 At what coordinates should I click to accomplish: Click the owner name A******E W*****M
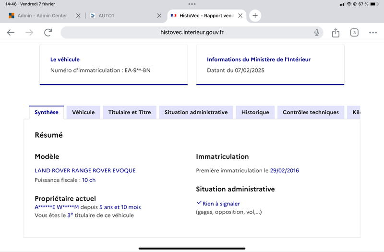pos(57,207)
